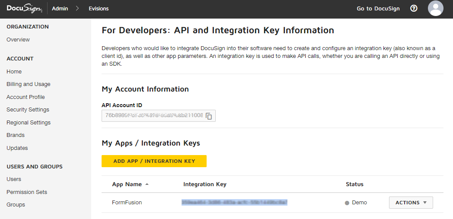This screenshot has width=453, height=219.
Task: Go to Permission Sets page
Action: 27,192
